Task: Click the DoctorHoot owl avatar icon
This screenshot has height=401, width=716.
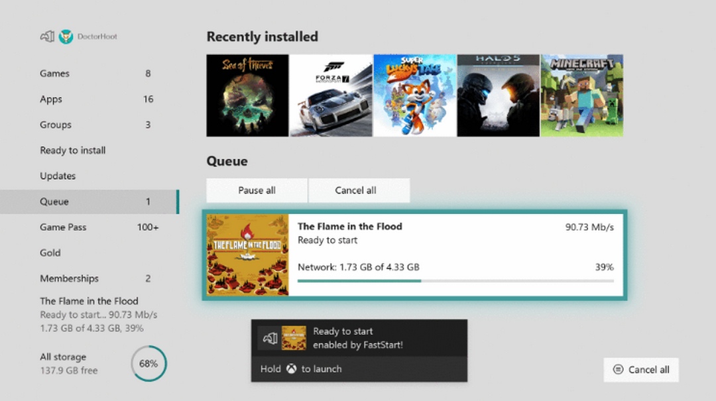Action: click(66, 37)
